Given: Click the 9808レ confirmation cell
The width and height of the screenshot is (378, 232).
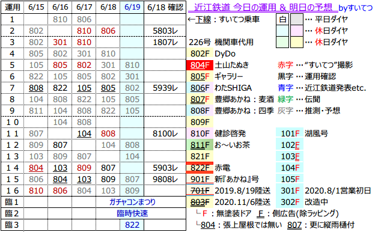Looking at the screenshot, I should pyautogui.click(x=165, y=179).
